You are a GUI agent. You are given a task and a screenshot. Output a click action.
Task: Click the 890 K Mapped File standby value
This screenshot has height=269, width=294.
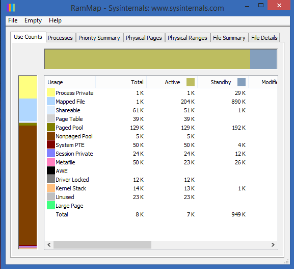point(238,102)
